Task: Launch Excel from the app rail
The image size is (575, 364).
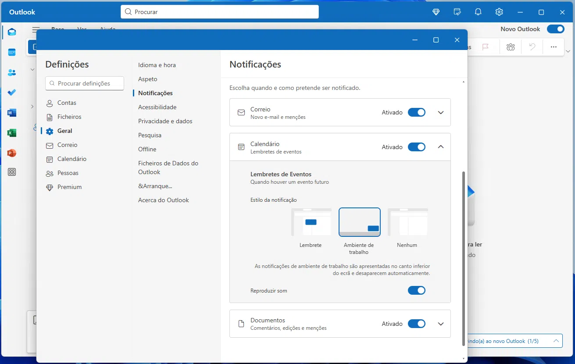Action: (12, 133)
